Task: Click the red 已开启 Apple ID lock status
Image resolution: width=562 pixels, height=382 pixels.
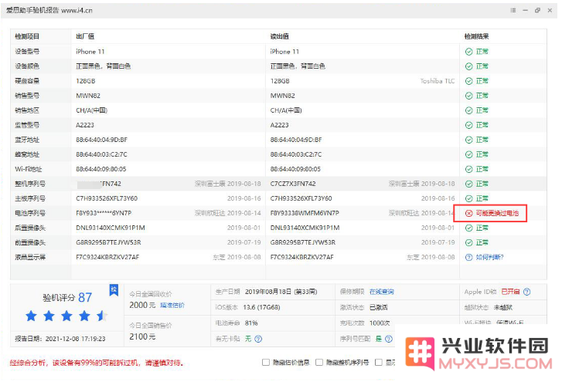Action: click(510, 292)
